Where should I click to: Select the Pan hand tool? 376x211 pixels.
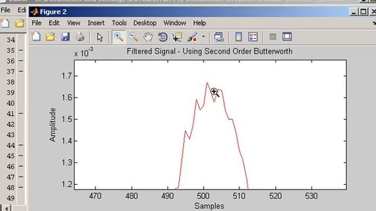[x=148, y=37]
